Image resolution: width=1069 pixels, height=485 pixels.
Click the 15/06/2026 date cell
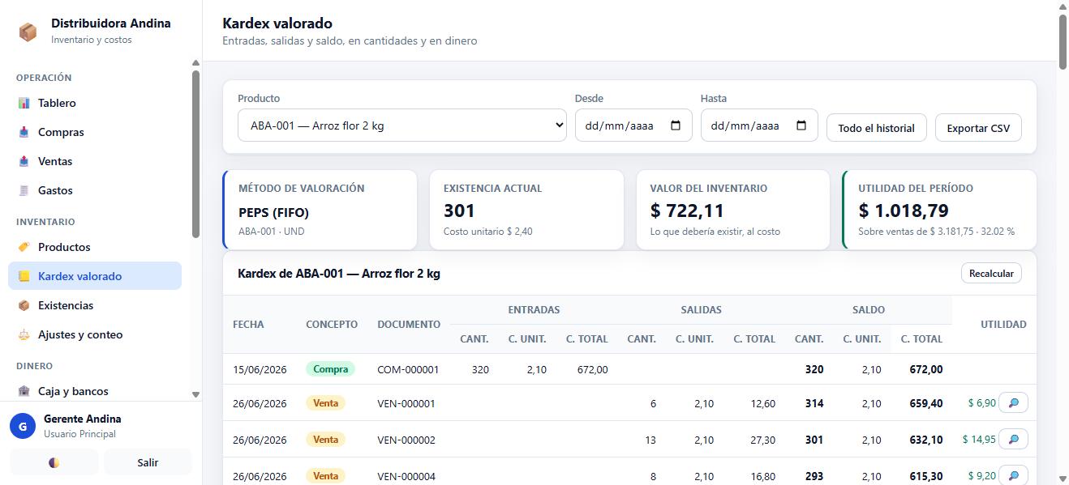click(x=260, y=369)
